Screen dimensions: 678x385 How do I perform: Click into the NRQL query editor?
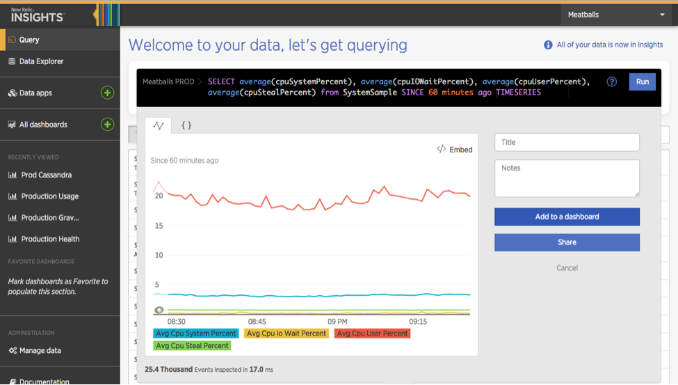coord(398,87)
